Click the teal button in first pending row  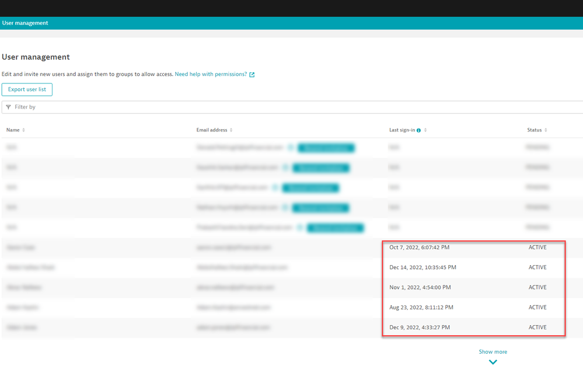click(326, 148)
